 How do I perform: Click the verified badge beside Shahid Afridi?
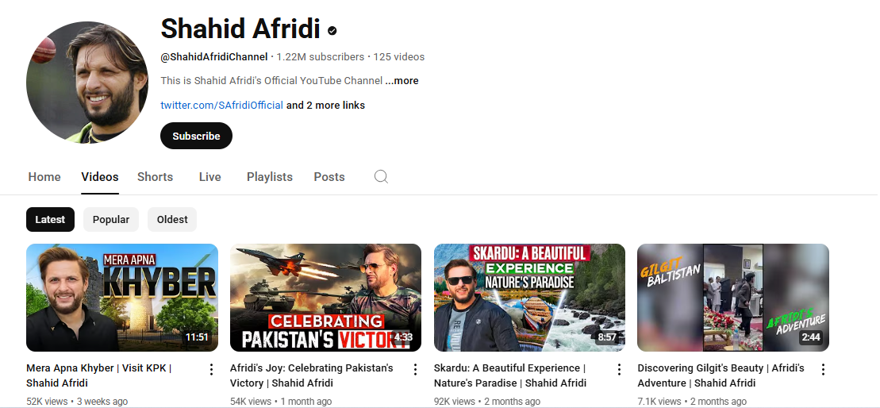[x=332, y=31]
